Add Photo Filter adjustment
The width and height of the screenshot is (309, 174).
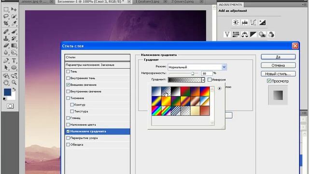pyautogui.click(x=262, y=34)
